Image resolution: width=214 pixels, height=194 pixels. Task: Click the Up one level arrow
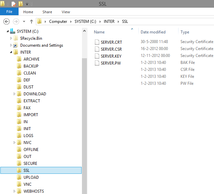coord(32,22)
